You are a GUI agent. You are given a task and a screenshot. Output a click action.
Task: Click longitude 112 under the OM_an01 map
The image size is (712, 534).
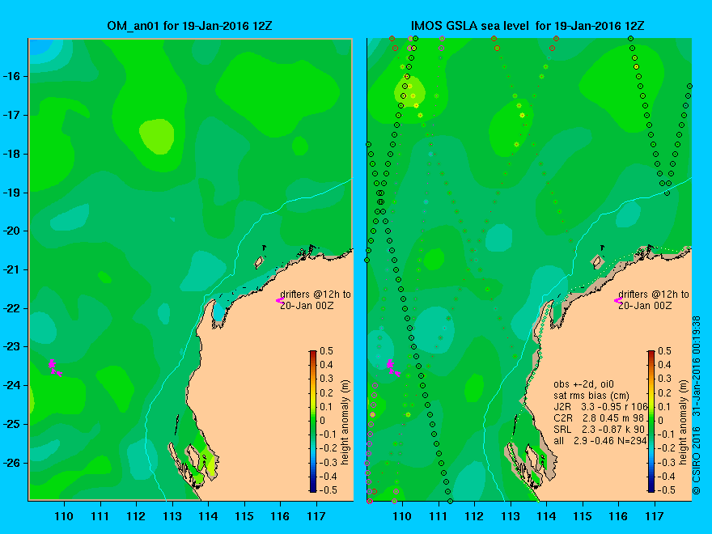(x=136, y=516)
